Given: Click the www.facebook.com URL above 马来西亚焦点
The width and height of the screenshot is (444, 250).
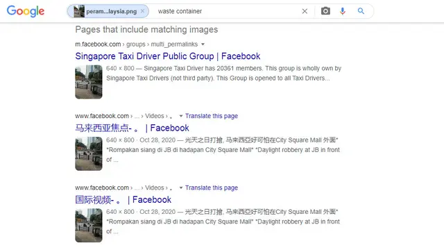Looking at the screenshot, I should coord(123,116).
